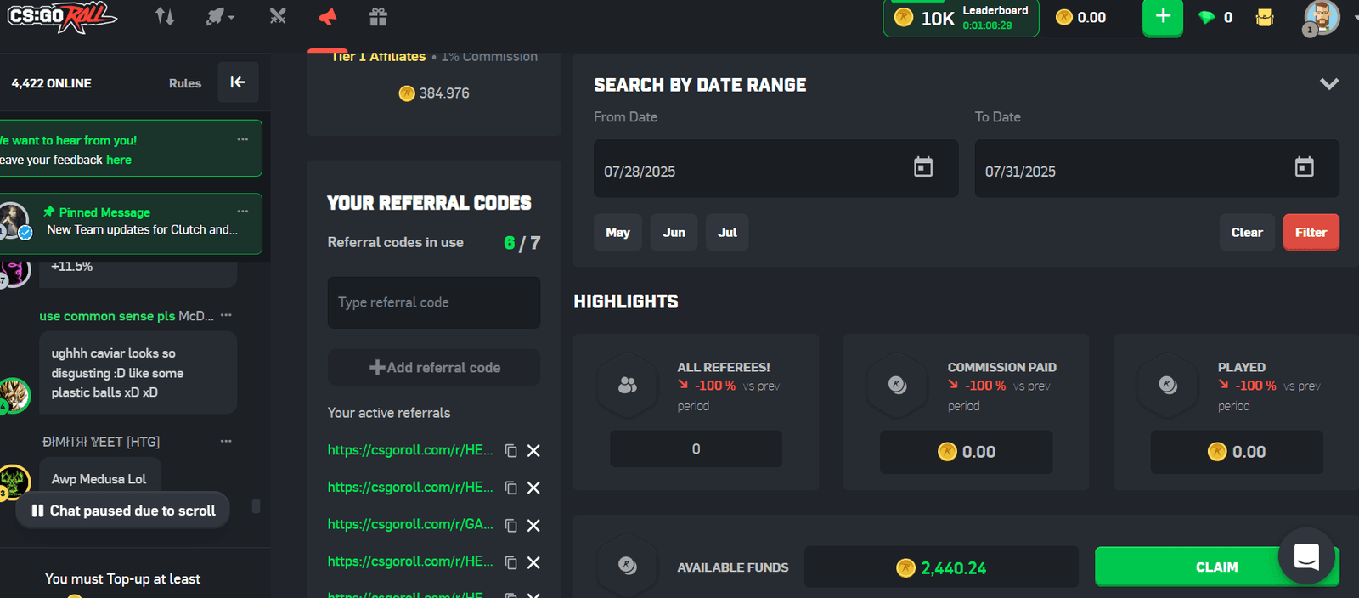Select the Jun month shortcut
The width and height of the screenshot is (1359, 598).
(x=674, y=233)
